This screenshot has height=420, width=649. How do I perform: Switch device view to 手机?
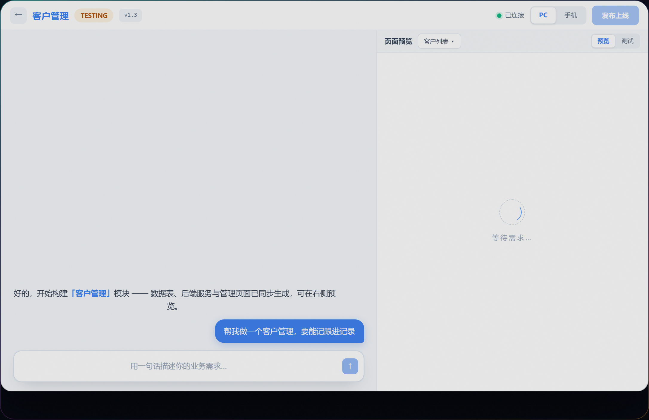tap(570, 15)
